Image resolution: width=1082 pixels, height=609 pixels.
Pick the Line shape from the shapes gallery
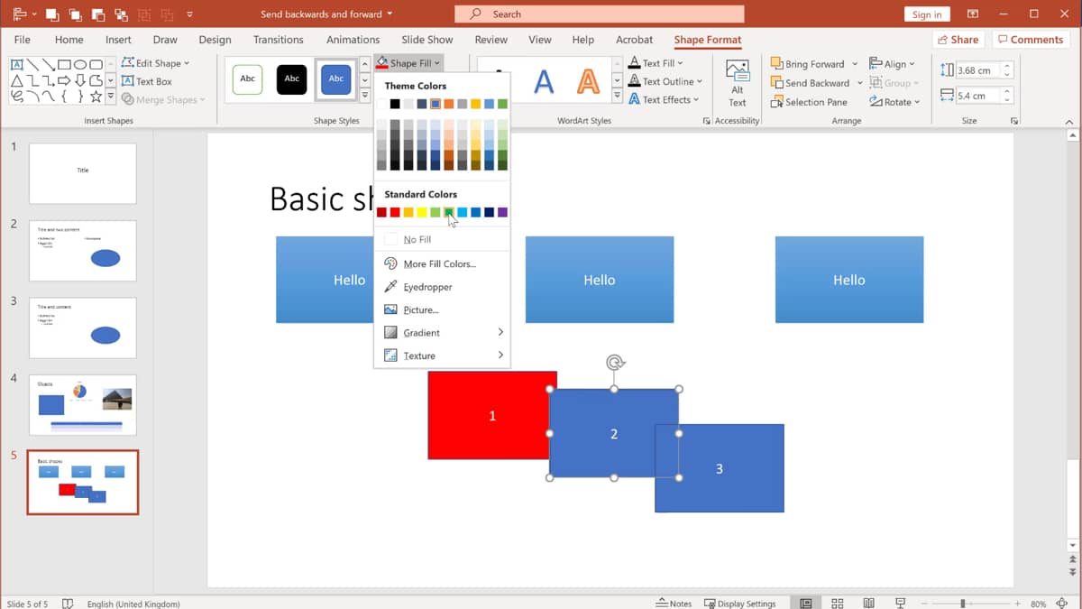pyautogui.click(x=32, y=65)
